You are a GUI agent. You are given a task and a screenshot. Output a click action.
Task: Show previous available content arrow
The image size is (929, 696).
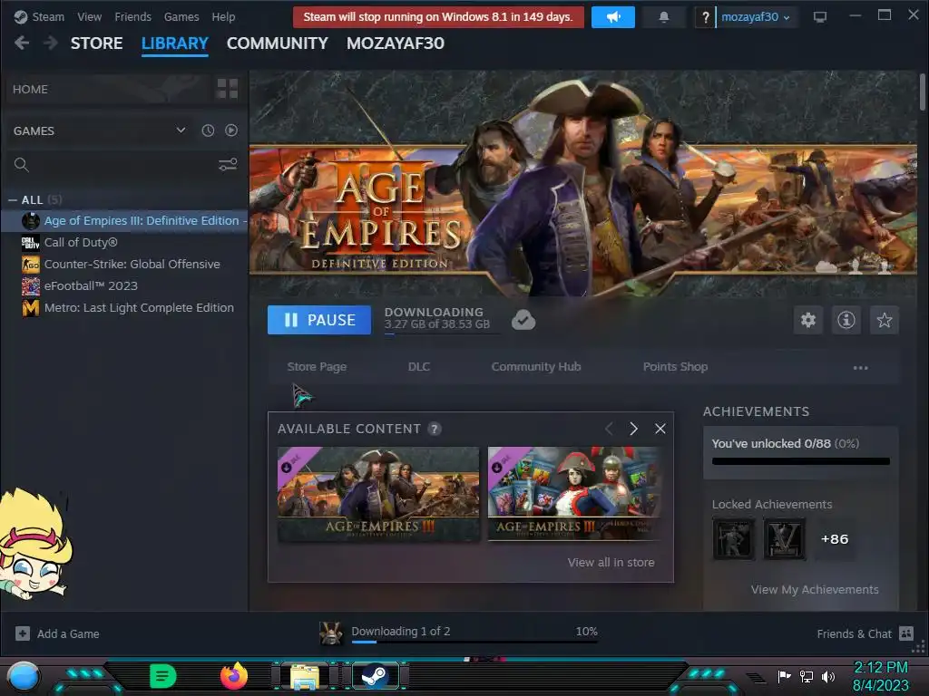609,429
